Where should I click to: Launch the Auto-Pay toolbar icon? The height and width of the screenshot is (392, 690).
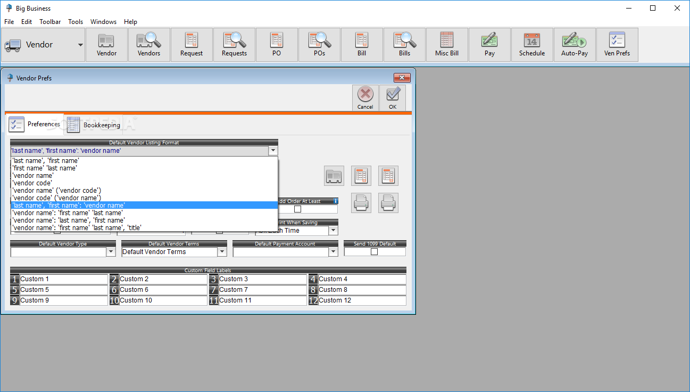click(575, 45)
